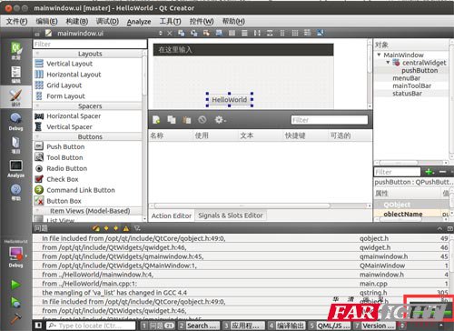This screenshot has height=331, width=454.
Task: Click the Action Editor Filter field
Action: (330, 120)
